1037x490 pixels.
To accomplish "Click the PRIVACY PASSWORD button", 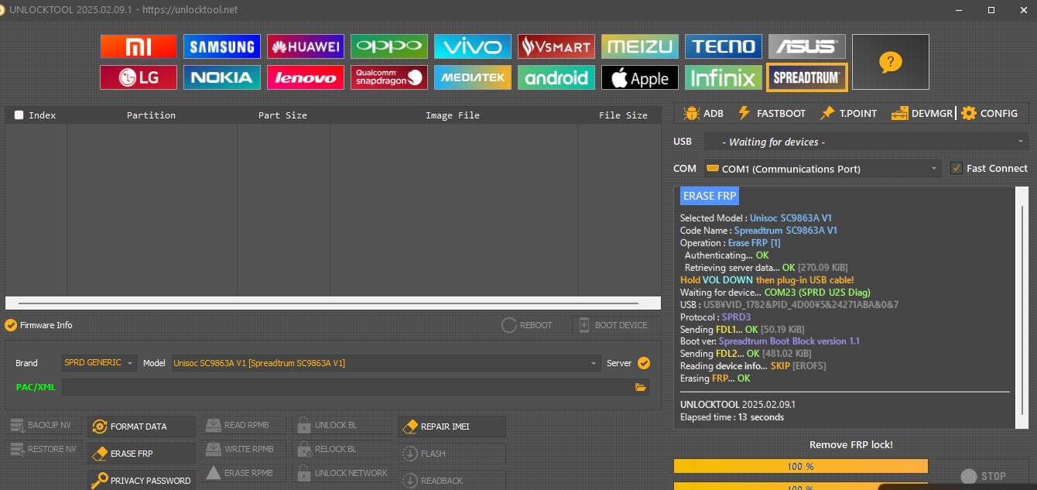I will click(x=141, y=480).
